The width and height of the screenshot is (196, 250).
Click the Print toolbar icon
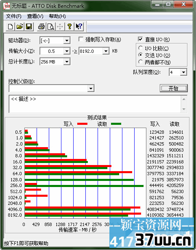pyautogui.click(x=41, y=26)
